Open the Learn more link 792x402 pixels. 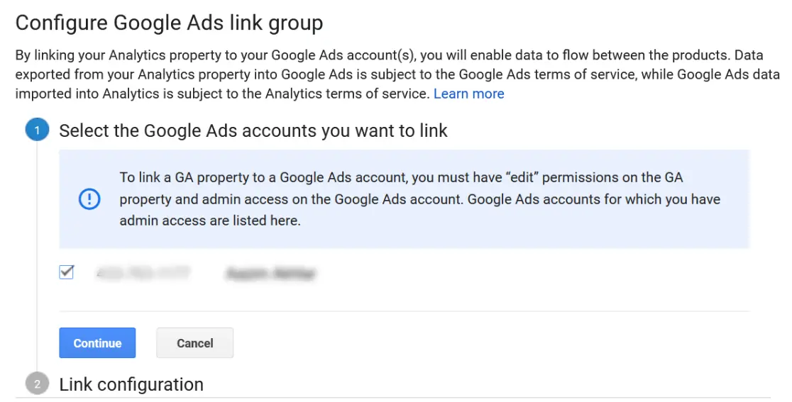468,94
